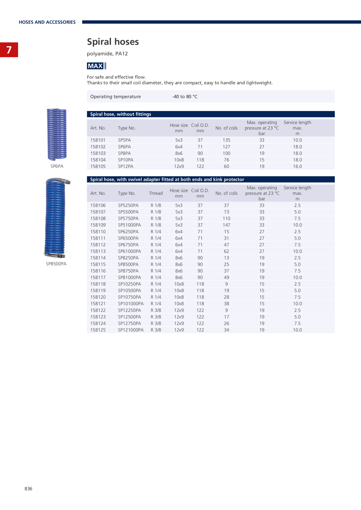The height and width of the screenshot is (510, 361).
Task: Click page number 836
Action: tap(29, 489)
